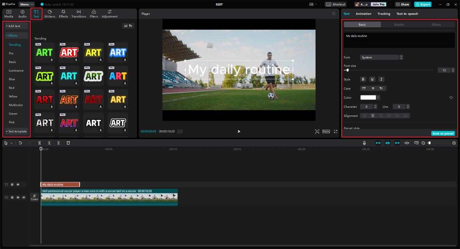The image size is (460, 249).
Task: Select the Text tab in top toolbar
Action: (x=36, y=14)
